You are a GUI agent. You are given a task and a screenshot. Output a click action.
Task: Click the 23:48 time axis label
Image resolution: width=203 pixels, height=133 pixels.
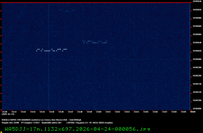(x=80, y=112)
